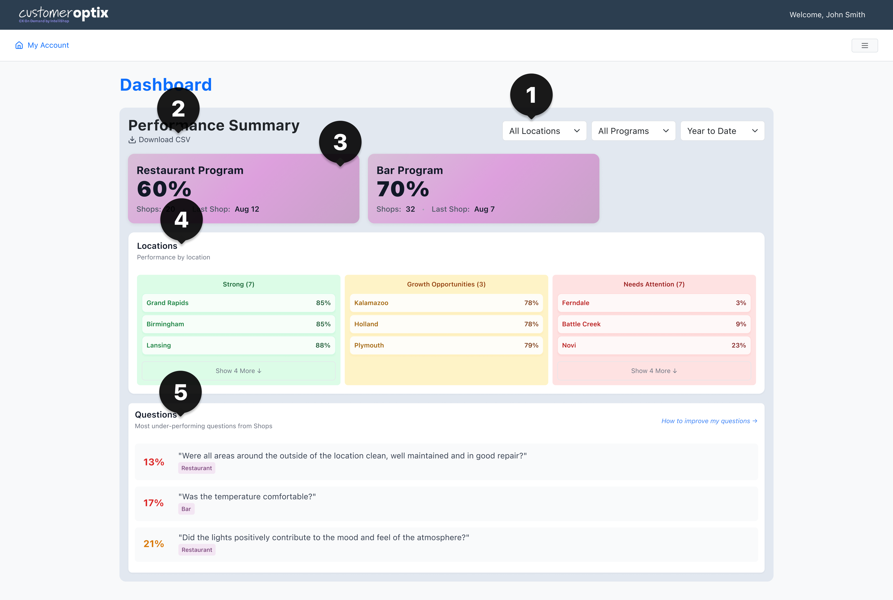Open the All Locations dropdown
This screenshot has width=893, height=600.
point(544,131)
